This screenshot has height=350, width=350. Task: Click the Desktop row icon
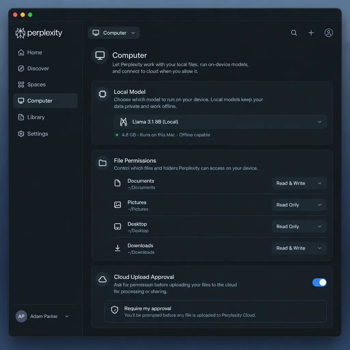tap(118, 226)
